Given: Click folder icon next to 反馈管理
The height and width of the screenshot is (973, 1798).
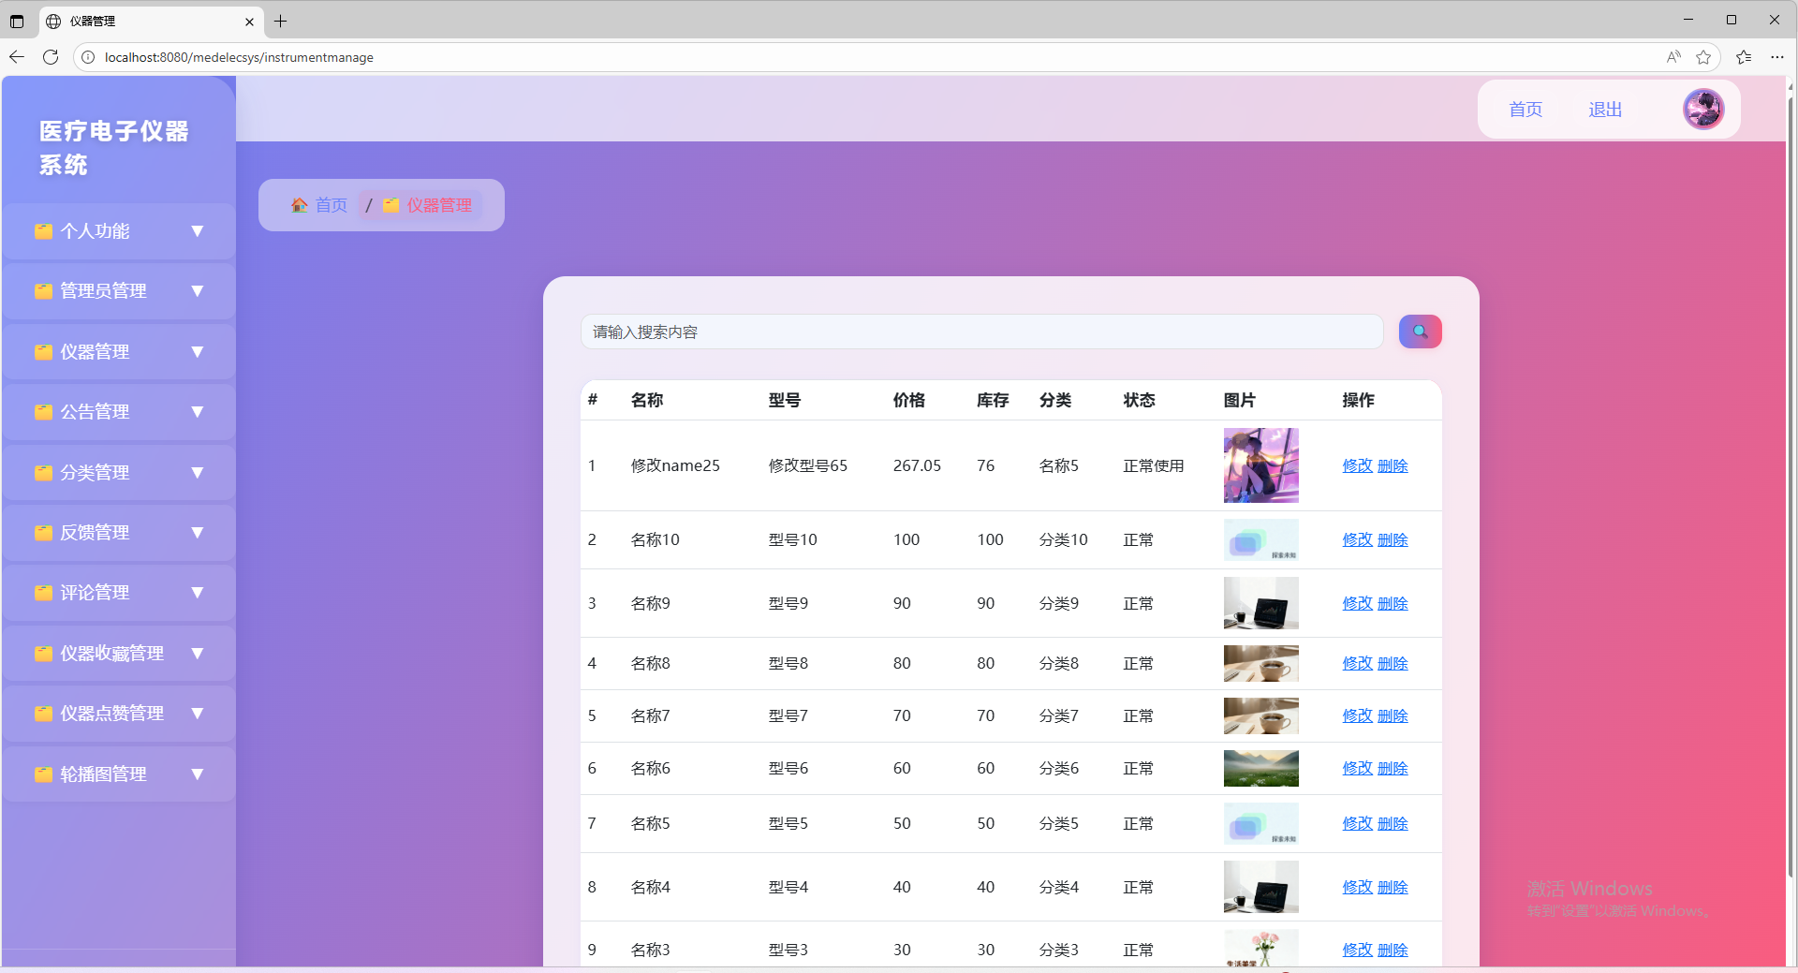Looking at the screenshot, I should (43, 533).
